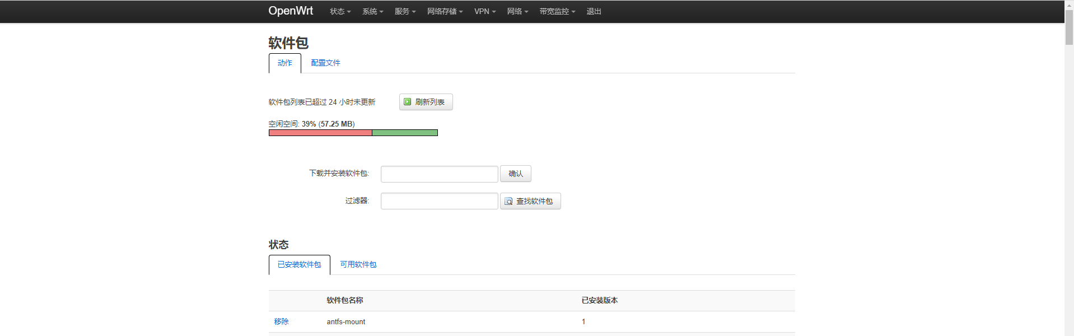Expand the 服务 menu
Screen dimensions: 1074x336
405,11
